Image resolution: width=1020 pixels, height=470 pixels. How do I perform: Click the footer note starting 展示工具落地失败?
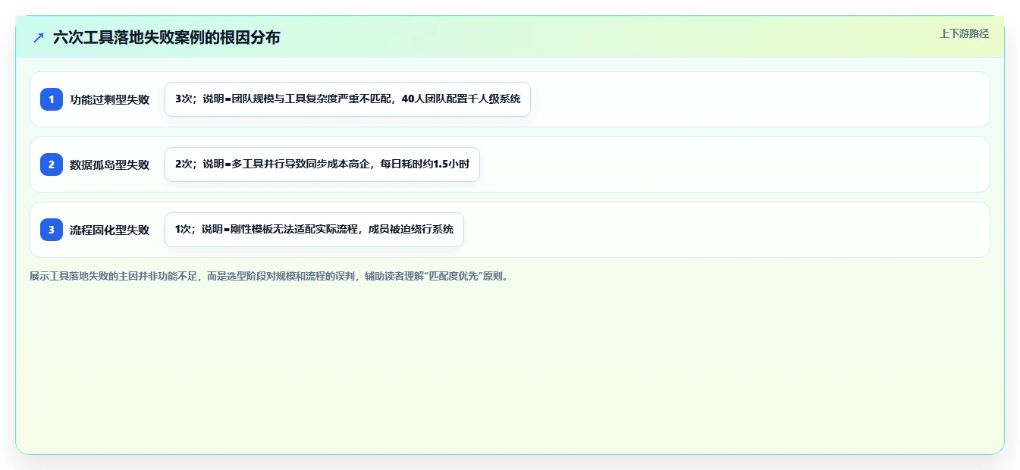point(271,277)
